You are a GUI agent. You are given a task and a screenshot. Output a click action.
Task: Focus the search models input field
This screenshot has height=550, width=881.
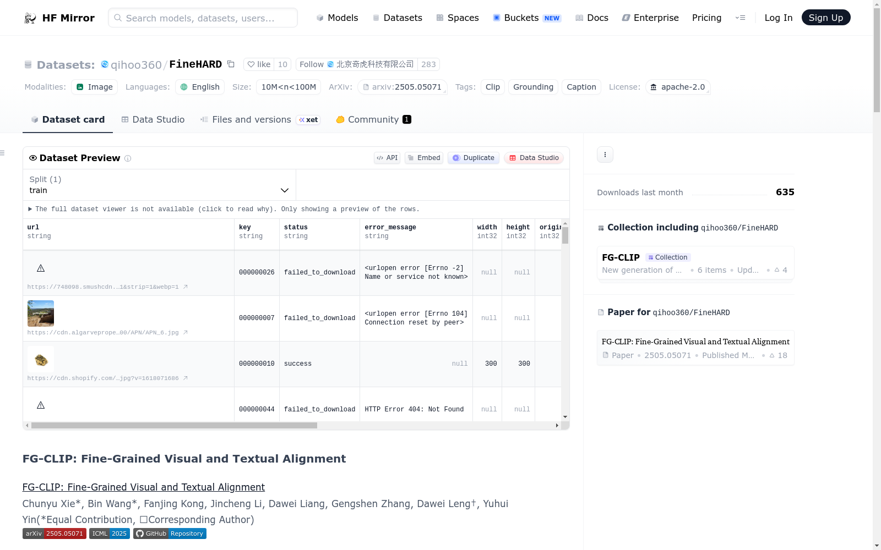pyautogui.click(x=203, y=18)
